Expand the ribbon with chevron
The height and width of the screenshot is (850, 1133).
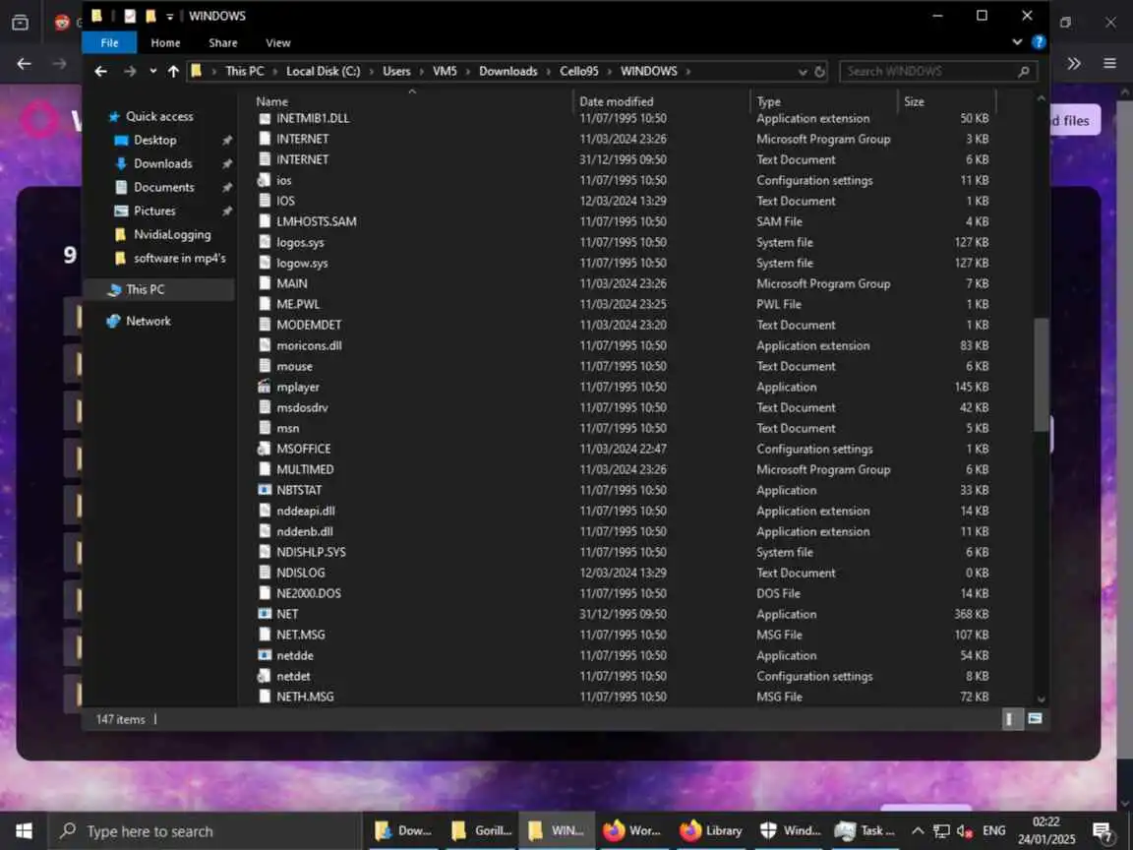coord(1017,42)
